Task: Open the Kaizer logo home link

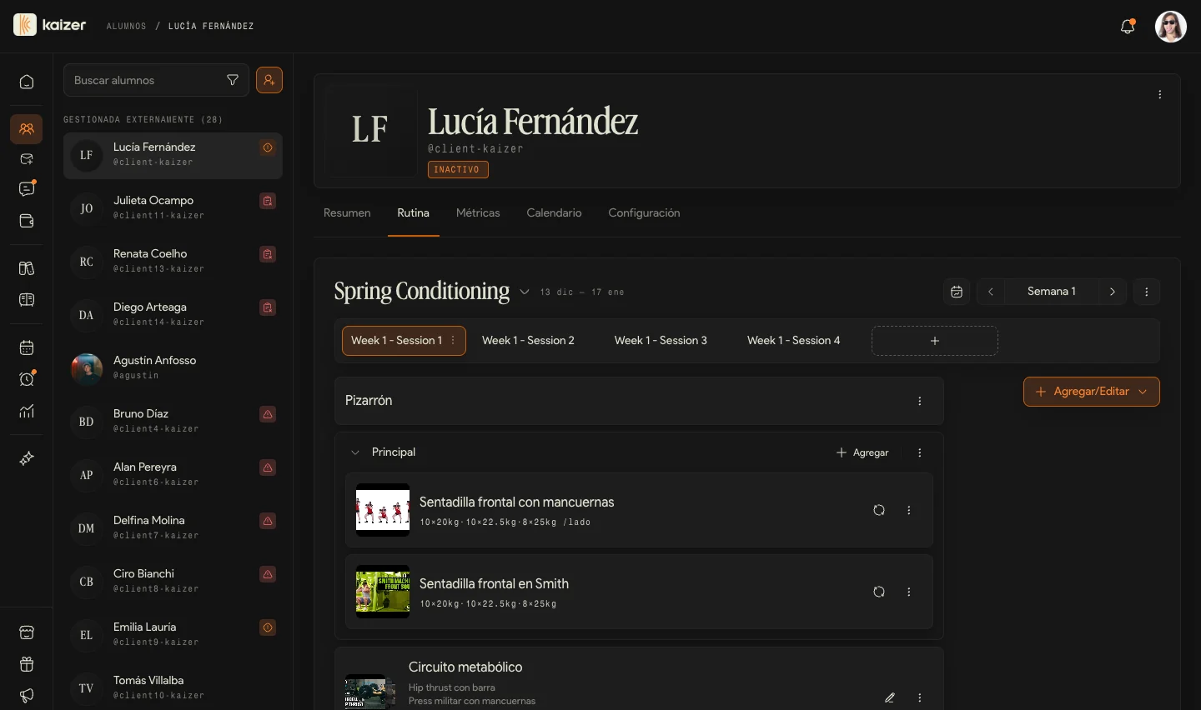Action: (50, 25)
